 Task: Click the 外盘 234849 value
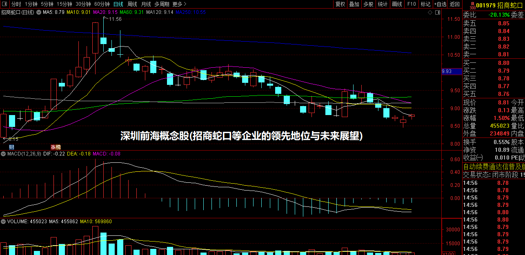point(499,133)
